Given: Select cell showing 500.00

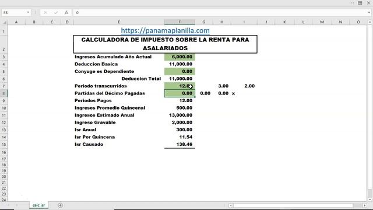Looking at the screenshot, I should pos(180,108).
